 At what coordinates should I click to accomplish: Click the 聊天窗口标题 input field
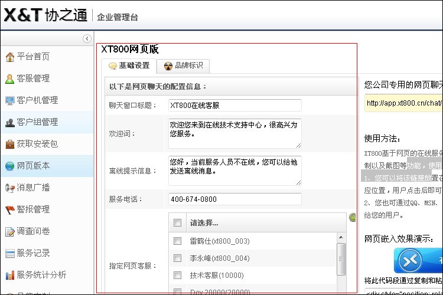[x=235, y=105]
